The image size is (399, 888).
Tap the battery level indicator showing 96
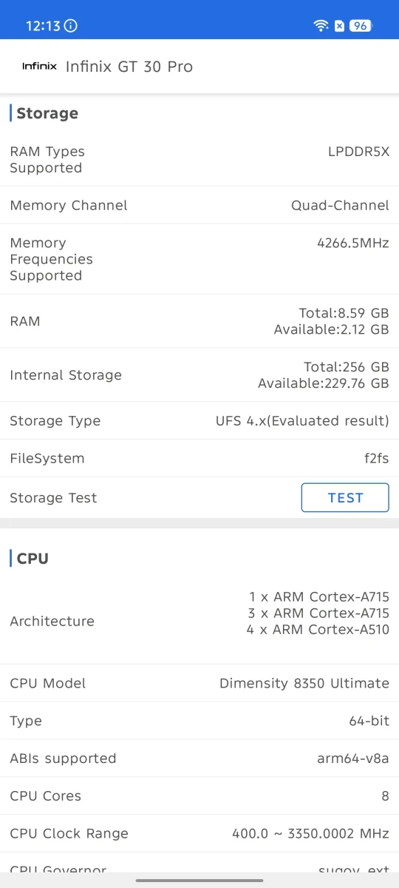point(360,26)
